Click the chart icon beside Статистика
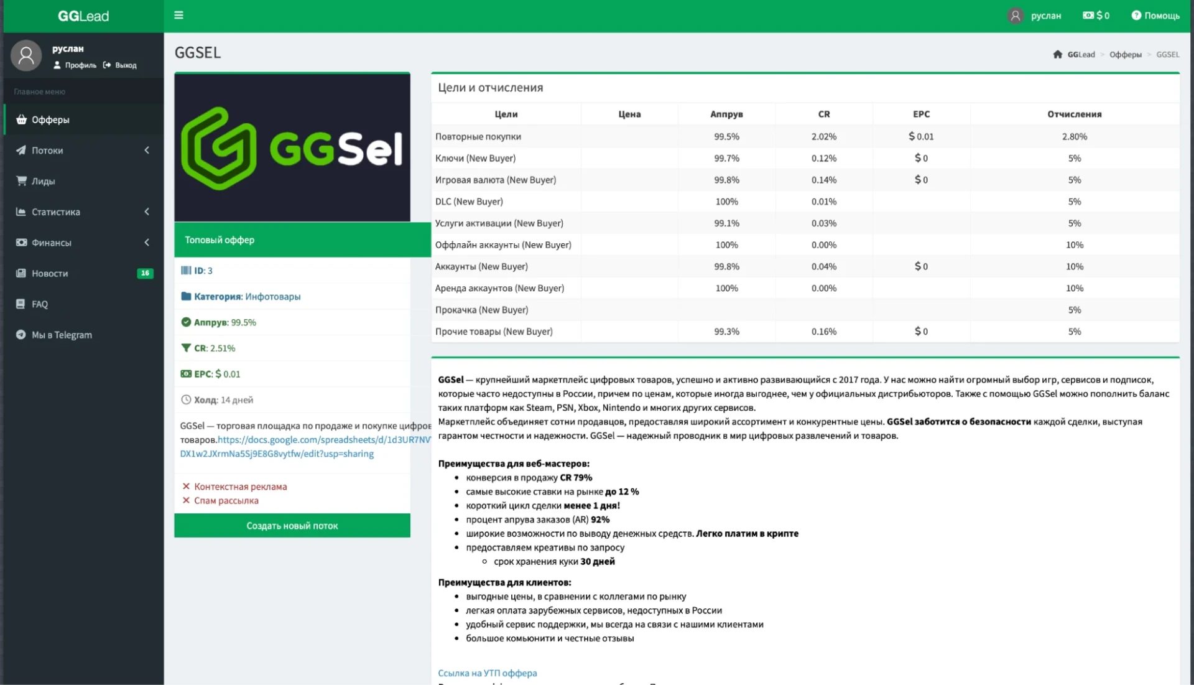The width and height of the screenshot is (1194, 685). (21, 212)
